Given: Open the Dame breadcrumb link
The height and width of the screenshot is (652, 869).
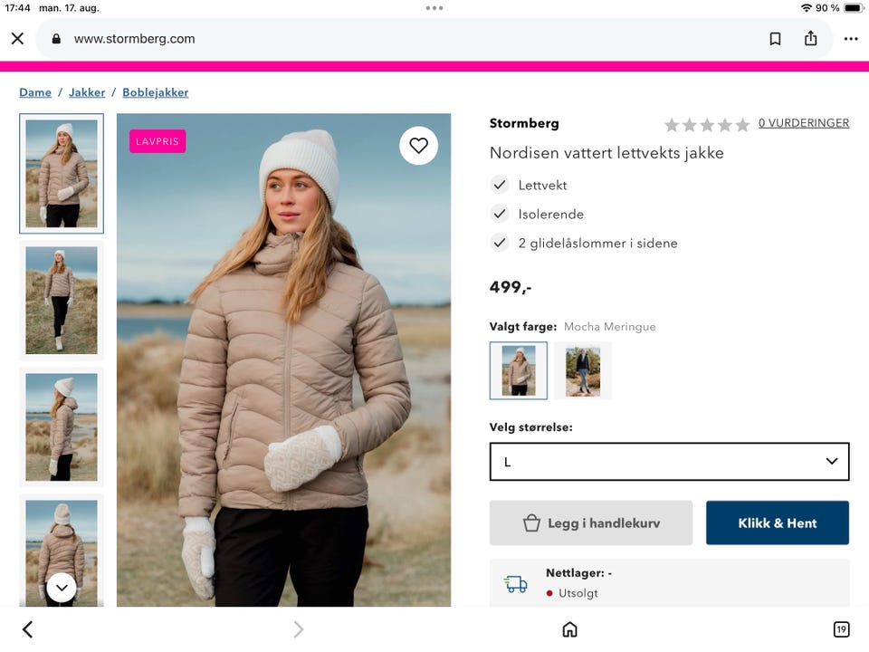Looking at the screenshot, I should click(35, 92).
